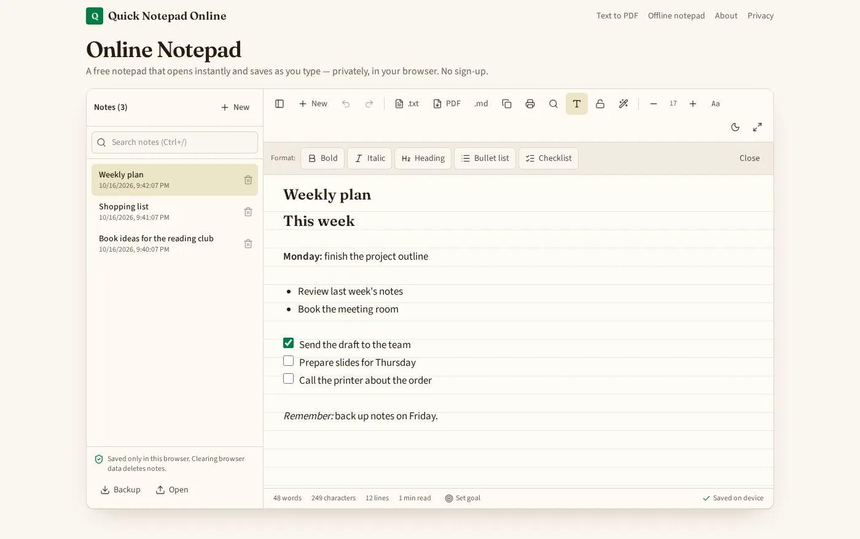Open Book ideas for the reading club
Image resolution: width=860 pixels, height=539 pixels.
coord(174,244)
